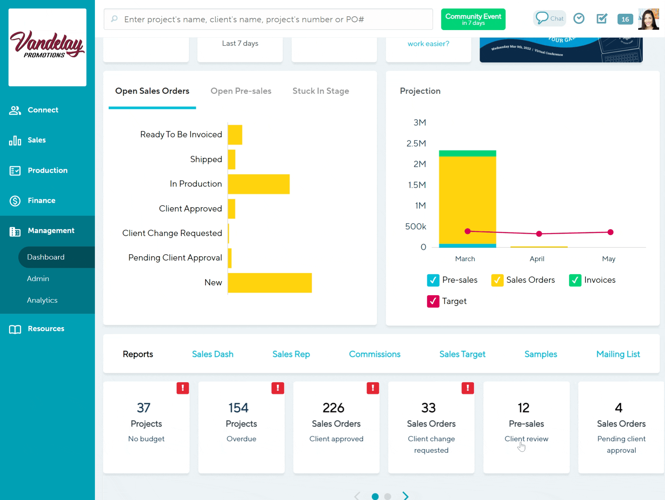Viewport: 665px width, 500px height.
Task: Switch to the Open Pre-sales tab
Action: [241, 91]
